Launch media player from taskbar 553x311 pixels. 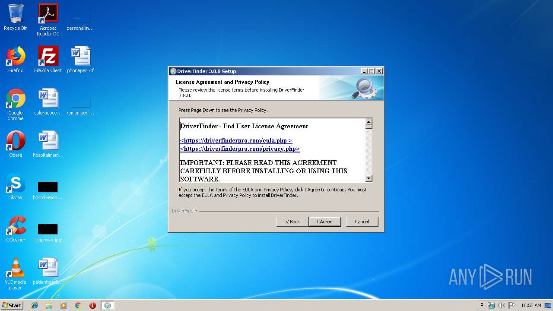tap(64, 305)
